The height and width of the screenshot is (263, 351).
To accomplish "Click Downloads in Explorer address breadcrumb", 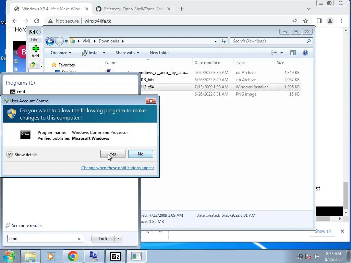I will [109, 41].
